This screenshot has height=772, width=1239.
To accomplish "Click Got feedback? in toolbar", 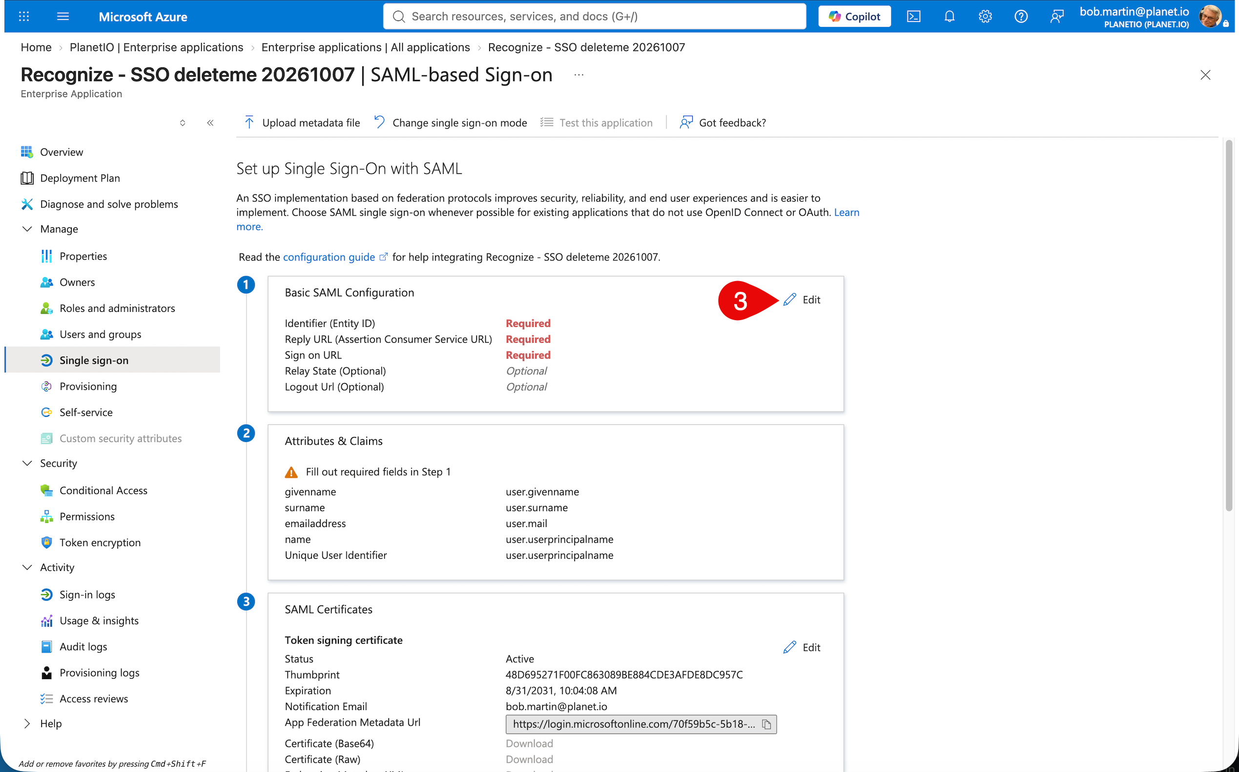I will point(723,122).
